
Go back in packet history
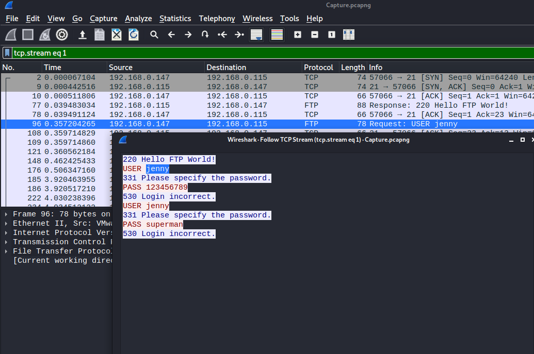click(171, 35)
